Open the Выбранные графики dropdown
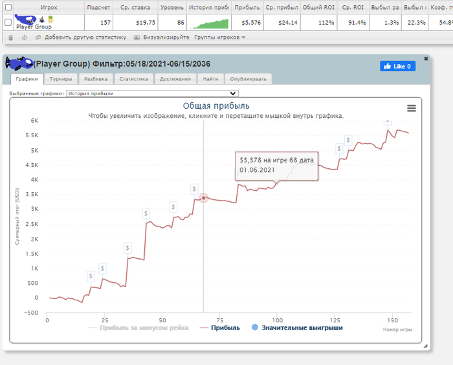Viewport: 453px width, 365px height. point(152,93)
